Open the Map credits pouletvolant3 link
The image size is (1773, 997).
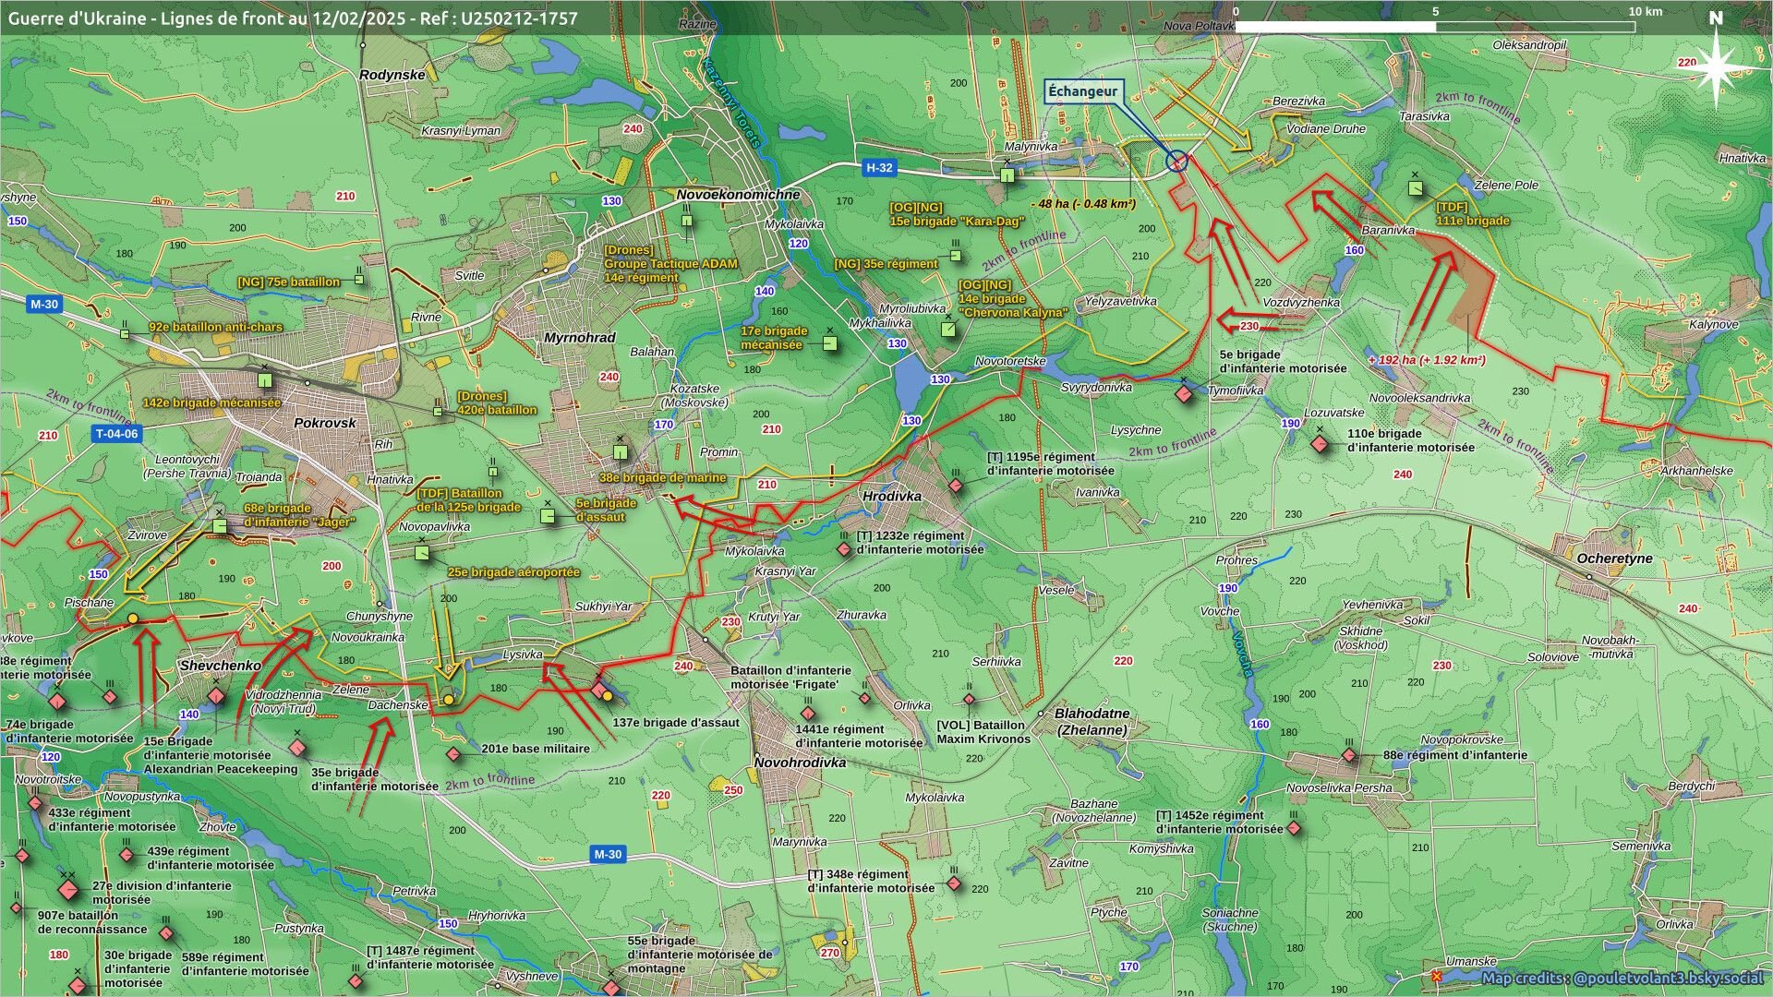coord(1622,979)
